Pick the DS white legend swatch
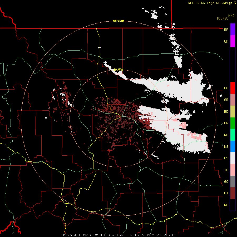 tap(233, 158)
